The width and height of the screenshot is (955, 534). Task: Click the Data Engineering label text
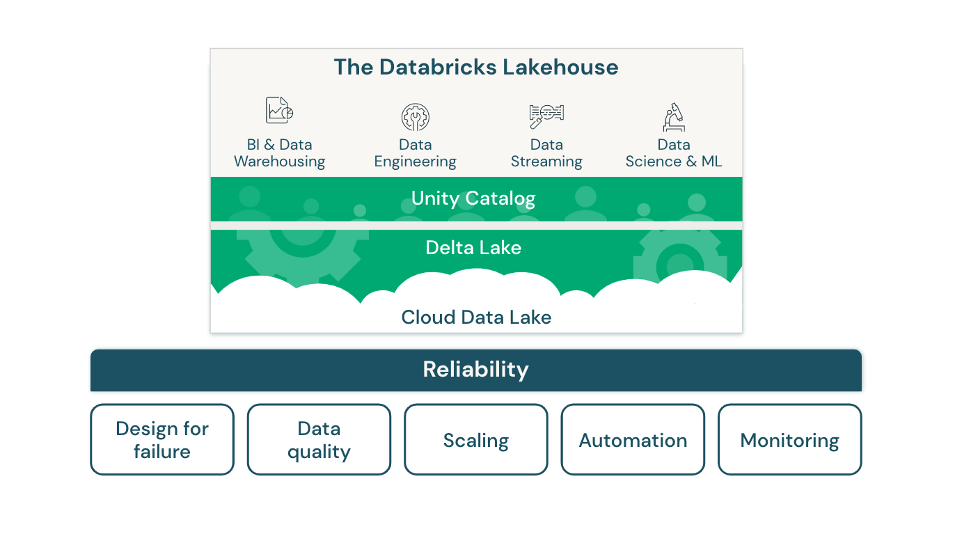(x=415, y=153)
